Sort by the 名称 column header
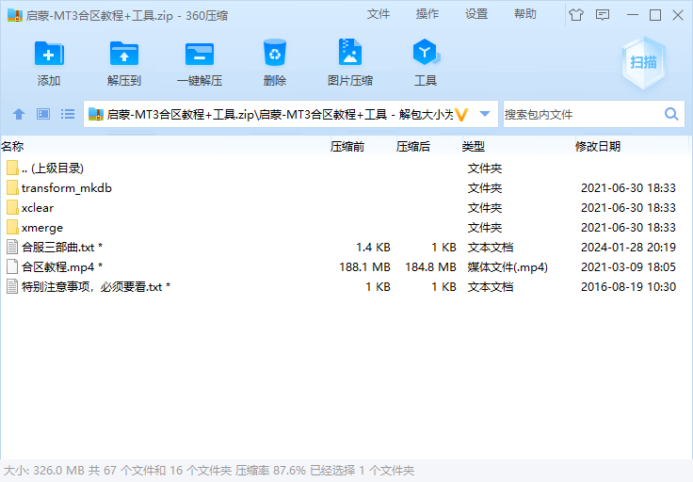Screen dimensions: 693x482 tap(12, 146)
